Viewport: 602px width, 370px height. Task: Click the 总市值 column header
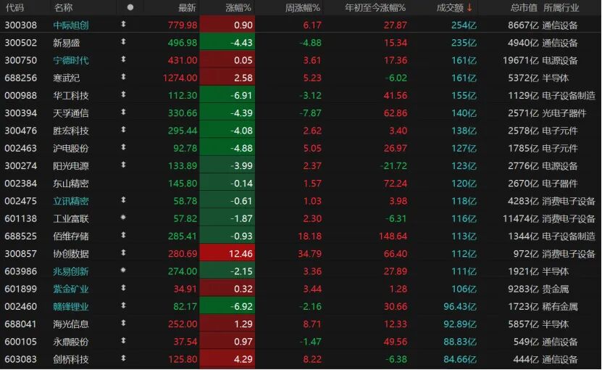coord(523,8)
